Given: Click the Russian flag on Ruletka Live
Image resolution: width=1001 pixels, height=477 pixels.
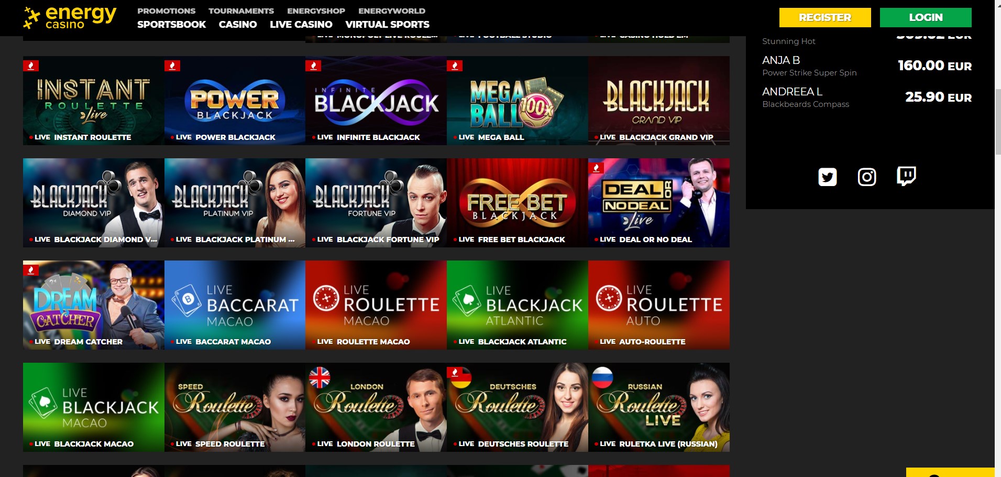Looking at the screenshot, I should coord(602,377).
